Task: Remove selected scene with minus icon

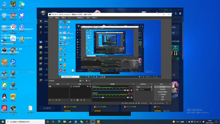Action: pos(53,100)
